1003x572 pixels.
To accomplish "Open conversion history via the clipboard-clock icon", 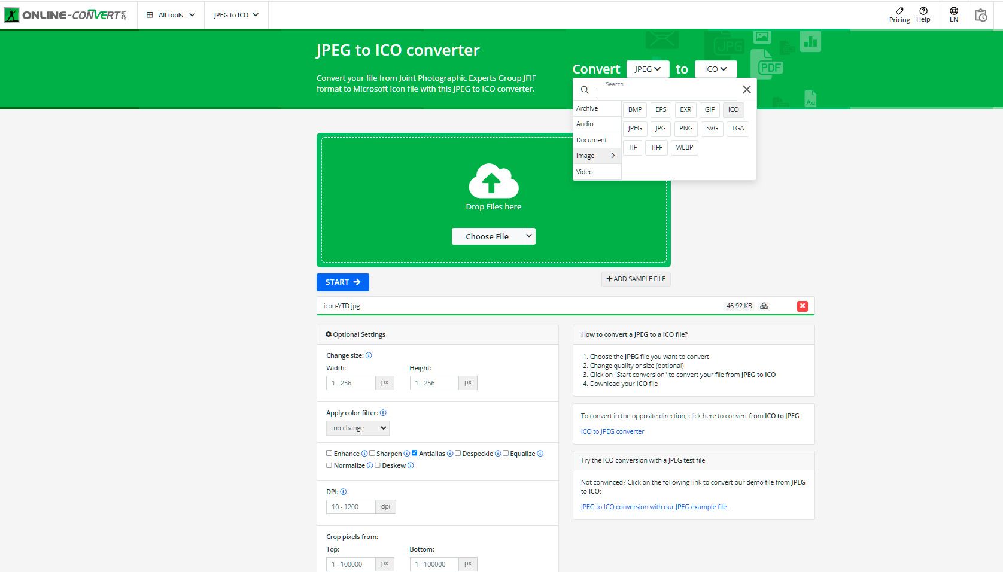I will (x=981, y=15).
